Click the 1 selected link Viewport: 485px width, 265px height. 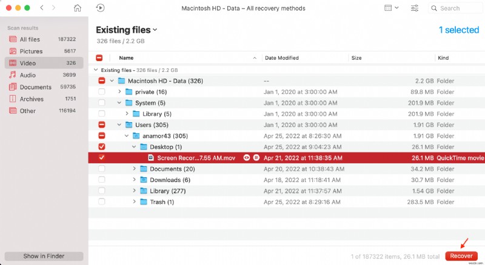coord(459,30)
